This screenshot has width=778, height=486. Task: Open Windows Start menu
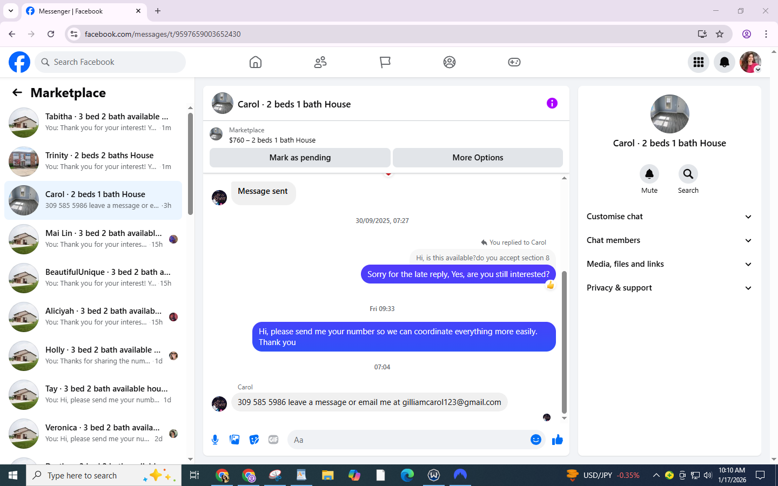[x=13, y=475]
